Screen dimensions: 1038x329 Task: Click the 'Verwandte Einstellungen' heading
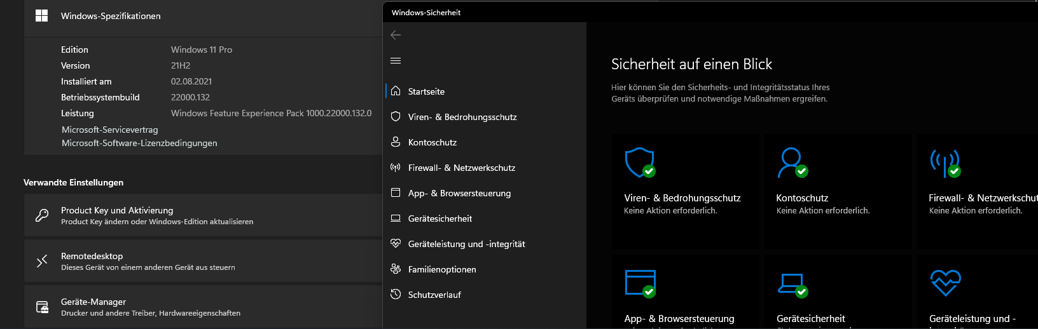click(x=73, y=182)
